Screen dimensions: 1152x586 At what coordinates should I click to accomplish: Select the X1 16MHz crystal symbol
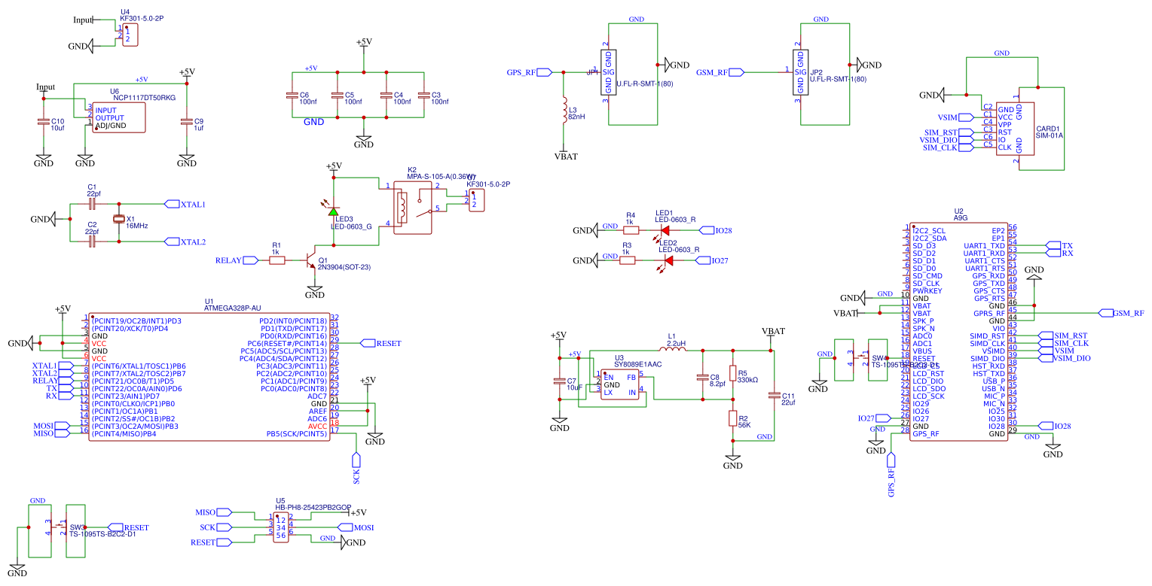coord(118,218)
